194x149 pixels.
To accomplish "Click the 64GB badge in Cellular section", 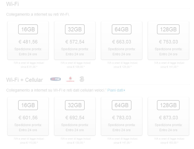I will (121, 105).
